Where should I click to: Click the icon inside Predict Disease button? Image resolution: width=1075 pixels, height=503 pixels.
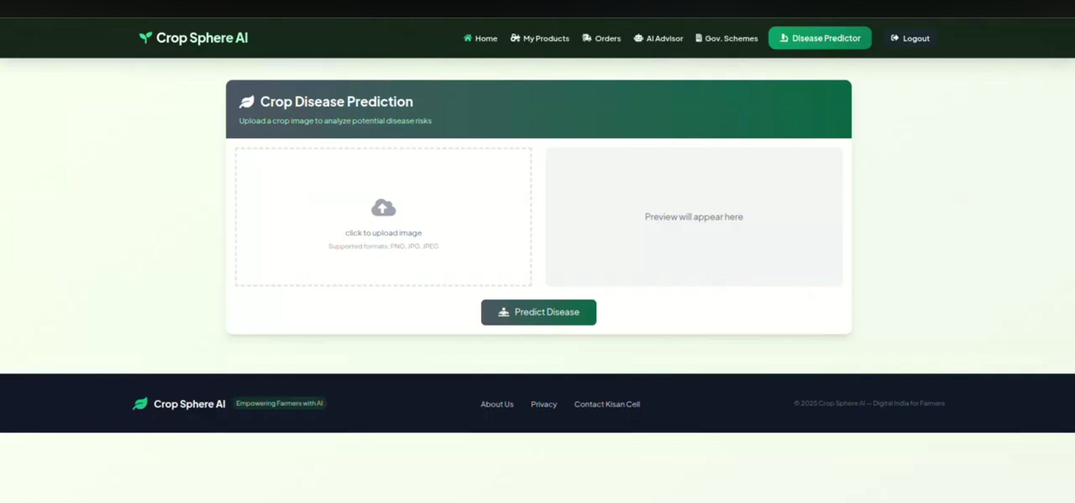503,312
